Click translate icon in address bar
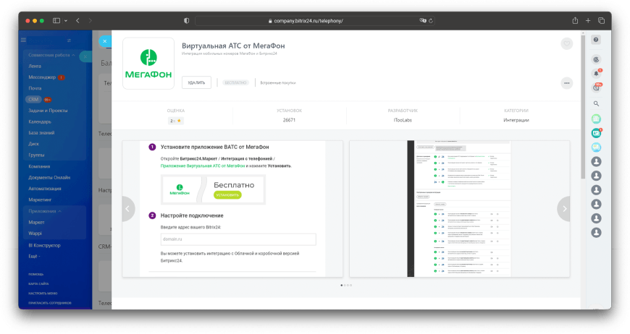 [x=423, y=20]
